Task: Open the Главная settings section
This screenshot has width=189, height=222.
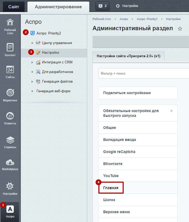Action: [111, 188]
